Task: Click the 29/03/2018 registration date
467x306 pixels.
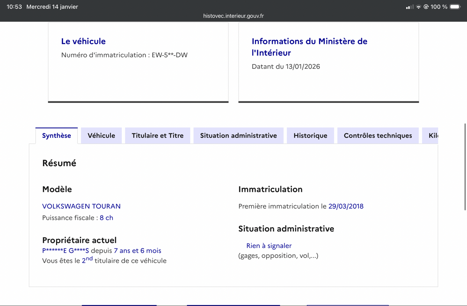Action: tap(346, 206)
